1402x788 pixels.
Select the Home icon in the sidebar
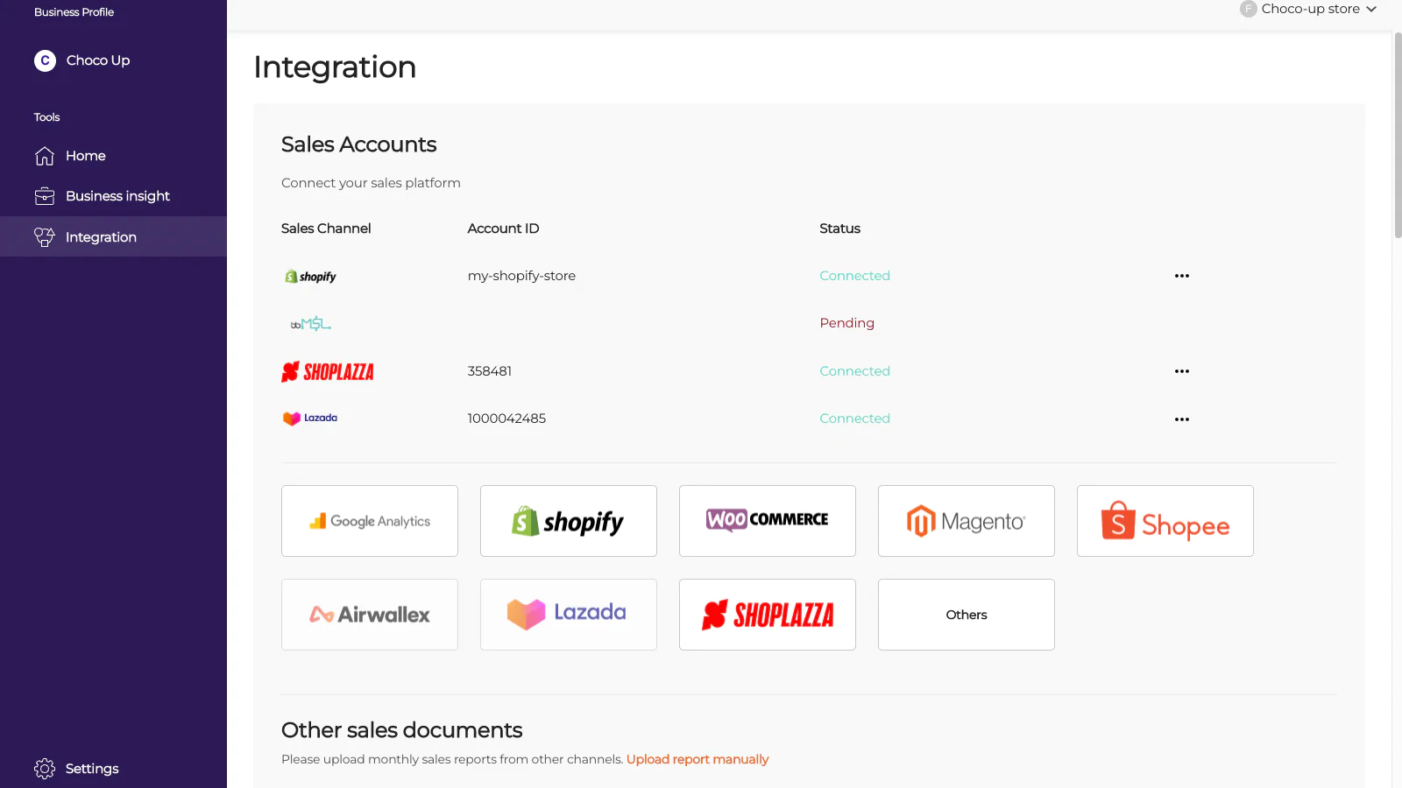click(44, 155)
